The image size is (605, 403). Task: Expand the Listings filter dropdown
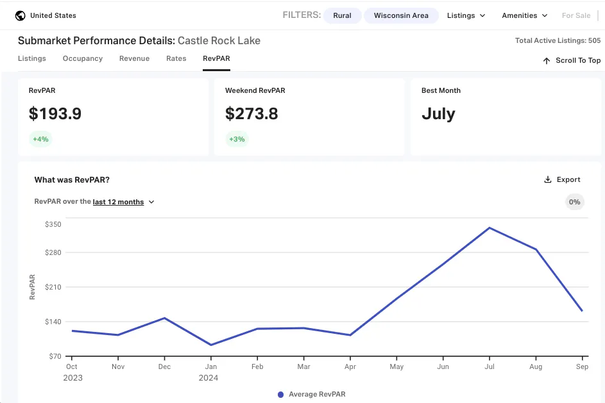tap(466, 16)
